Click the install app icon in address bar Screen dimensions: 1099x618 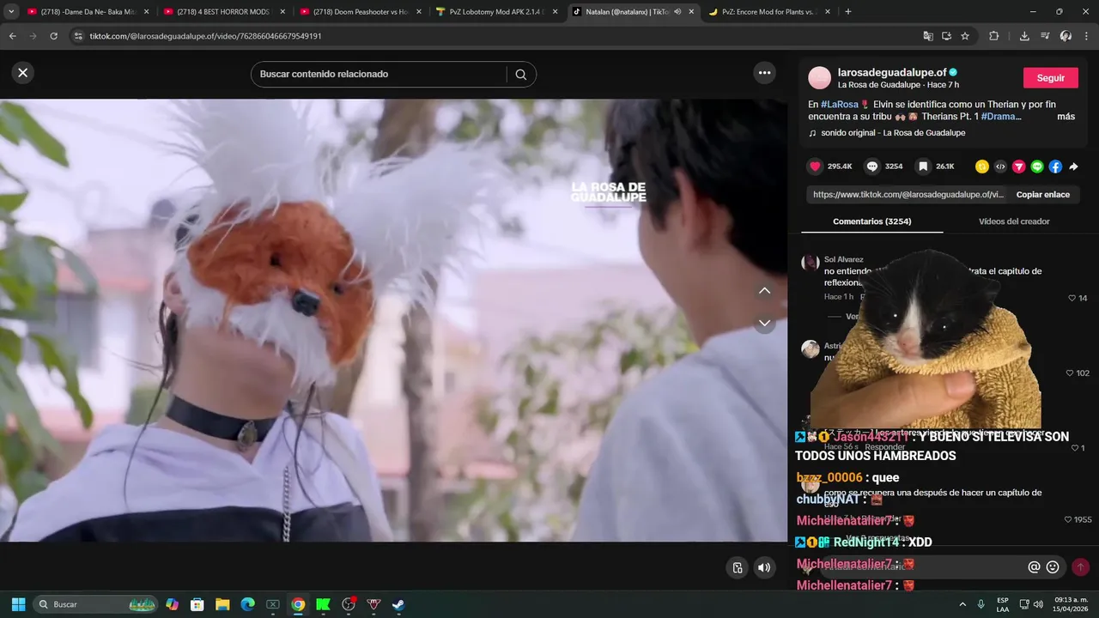pos(946,36)
